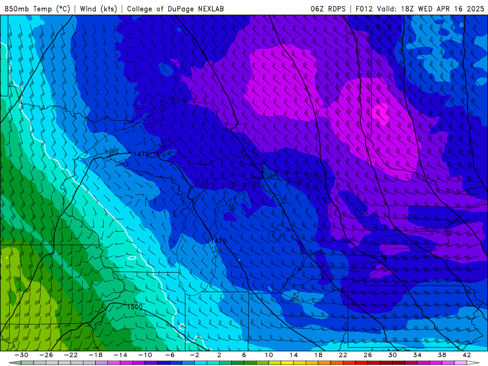Click the '850mb Temp (°C)' title text
Screen dimensions: 488x366
37,9
